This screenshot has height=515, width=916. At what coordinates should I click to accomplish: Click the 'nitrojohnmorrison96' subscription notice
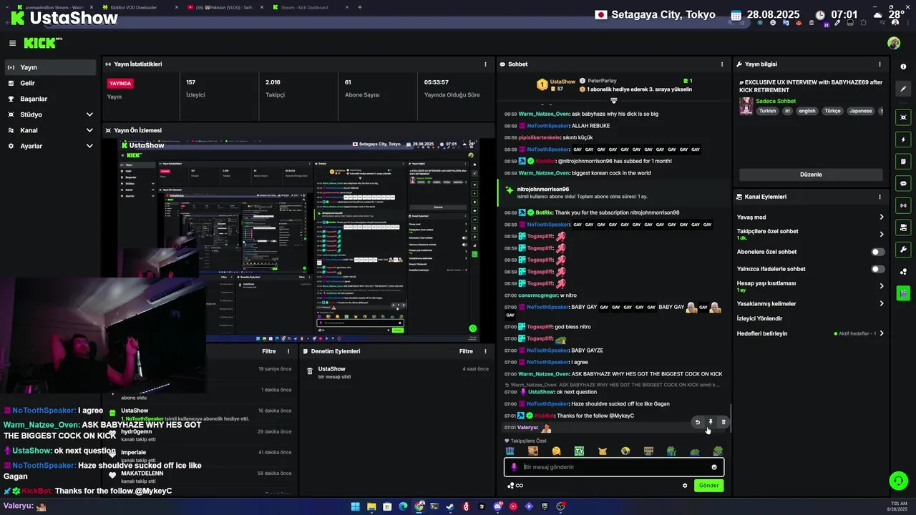[613, 192]
